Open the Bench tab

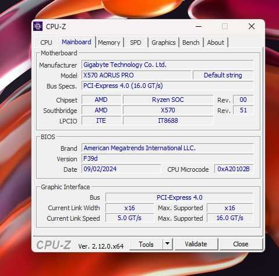point(191,43)
